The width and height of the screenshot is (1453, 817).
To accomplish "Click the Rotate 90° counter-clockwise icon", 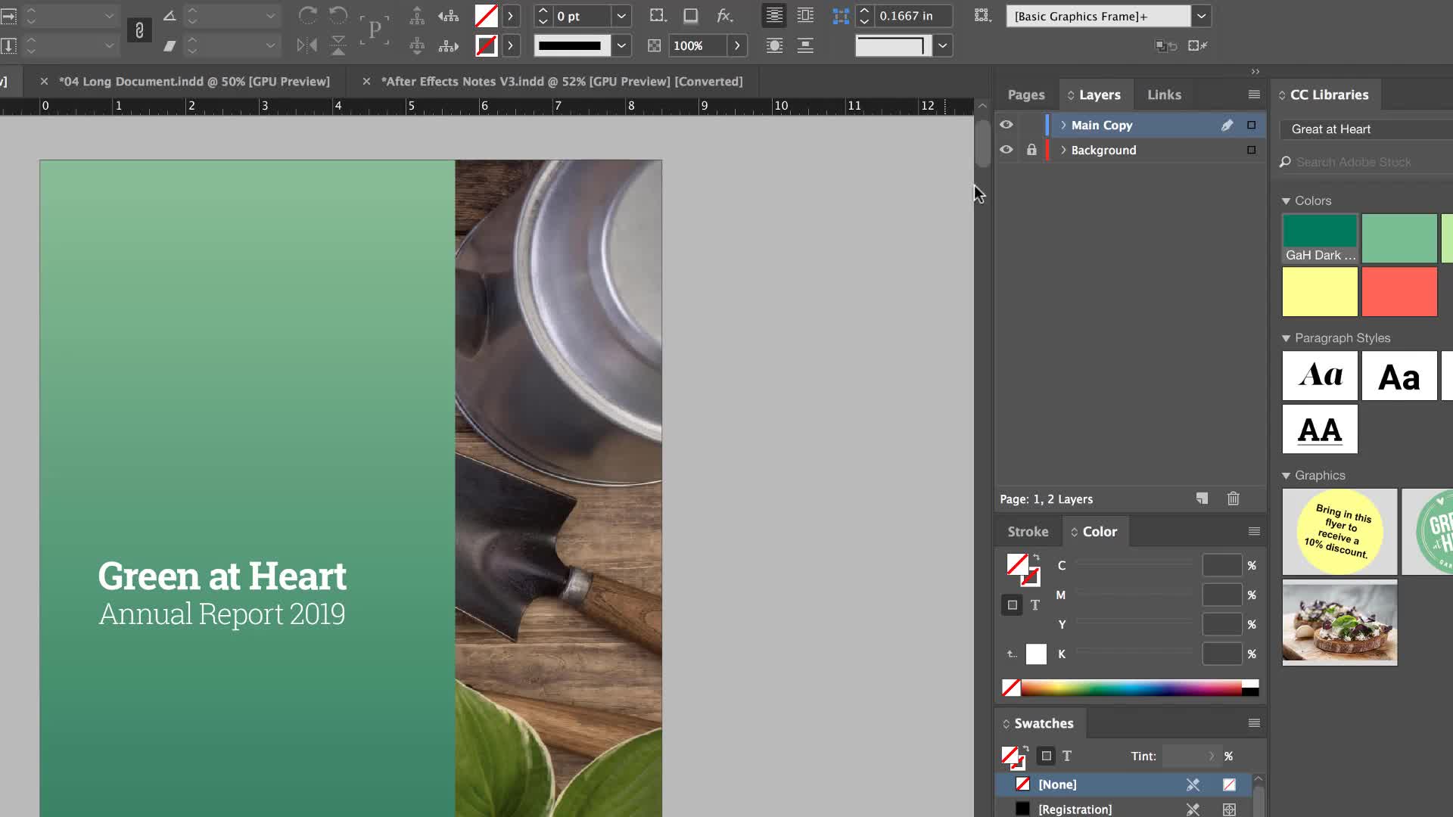I will [x=338, y=15].
